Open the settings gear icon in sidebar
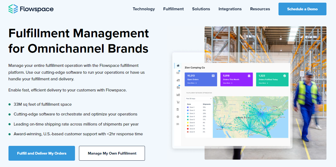The height and width of the screenshot is (167, 336). pyautogui.click(x=178, y=117)
